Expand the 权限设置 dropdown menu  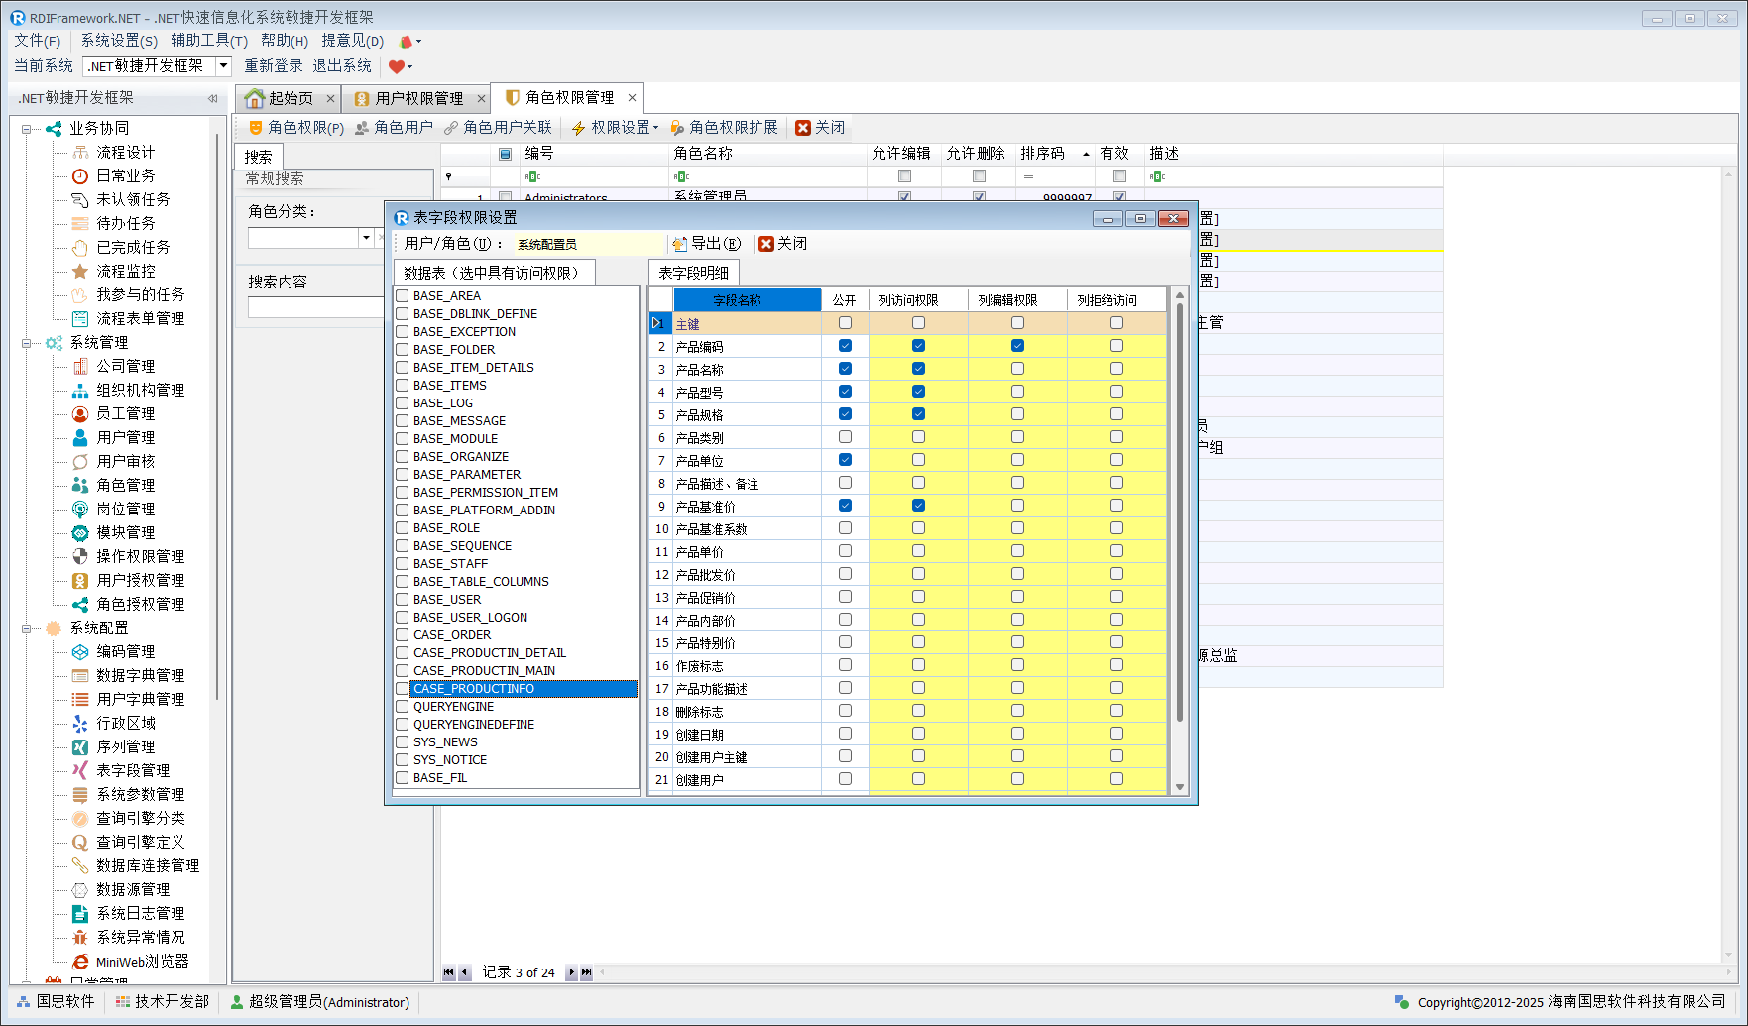pyautogui.click(x=656, y=128)
